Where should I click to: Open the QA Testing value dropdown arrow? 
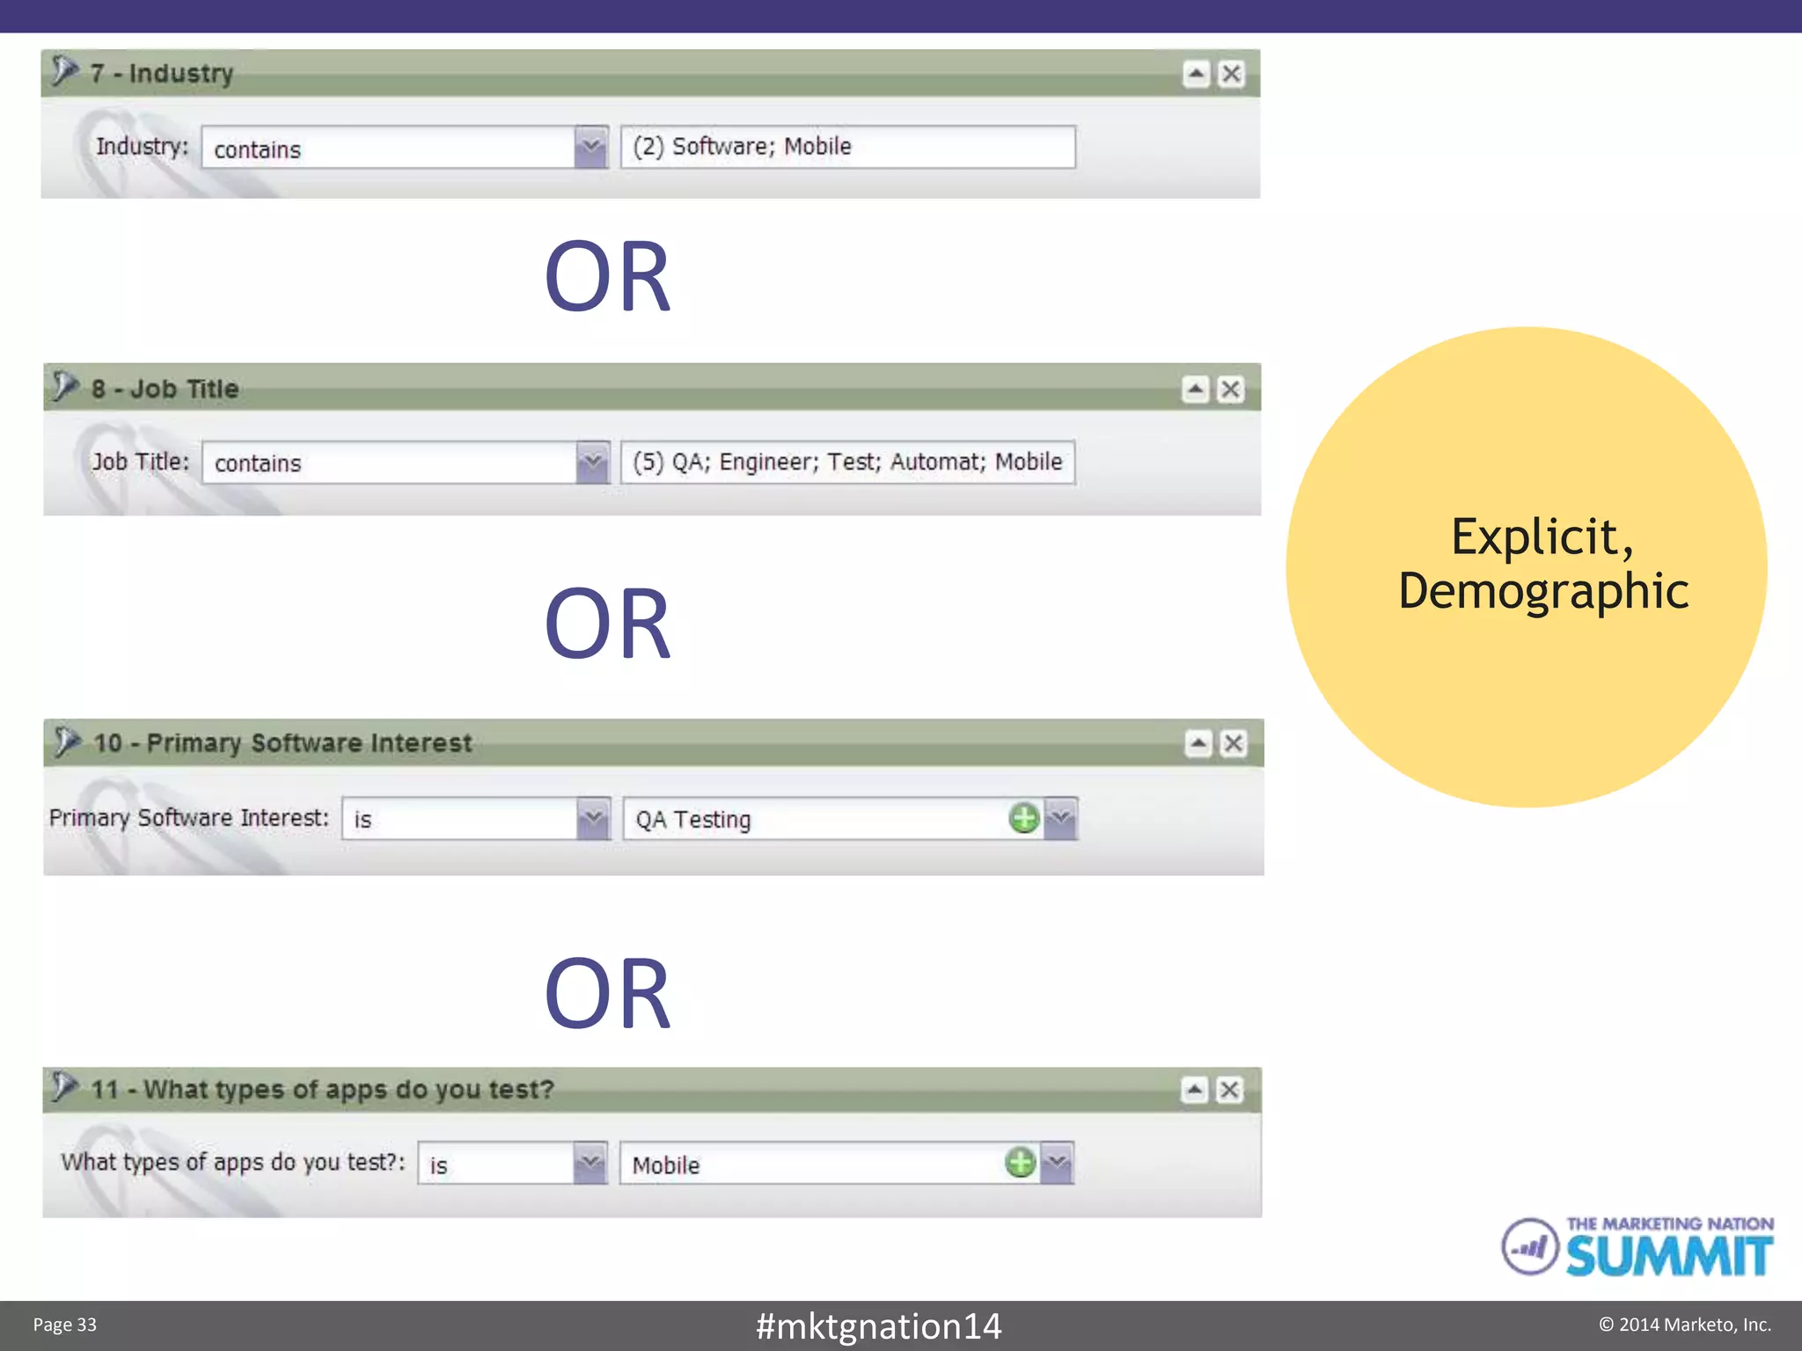pos(1061,819)
